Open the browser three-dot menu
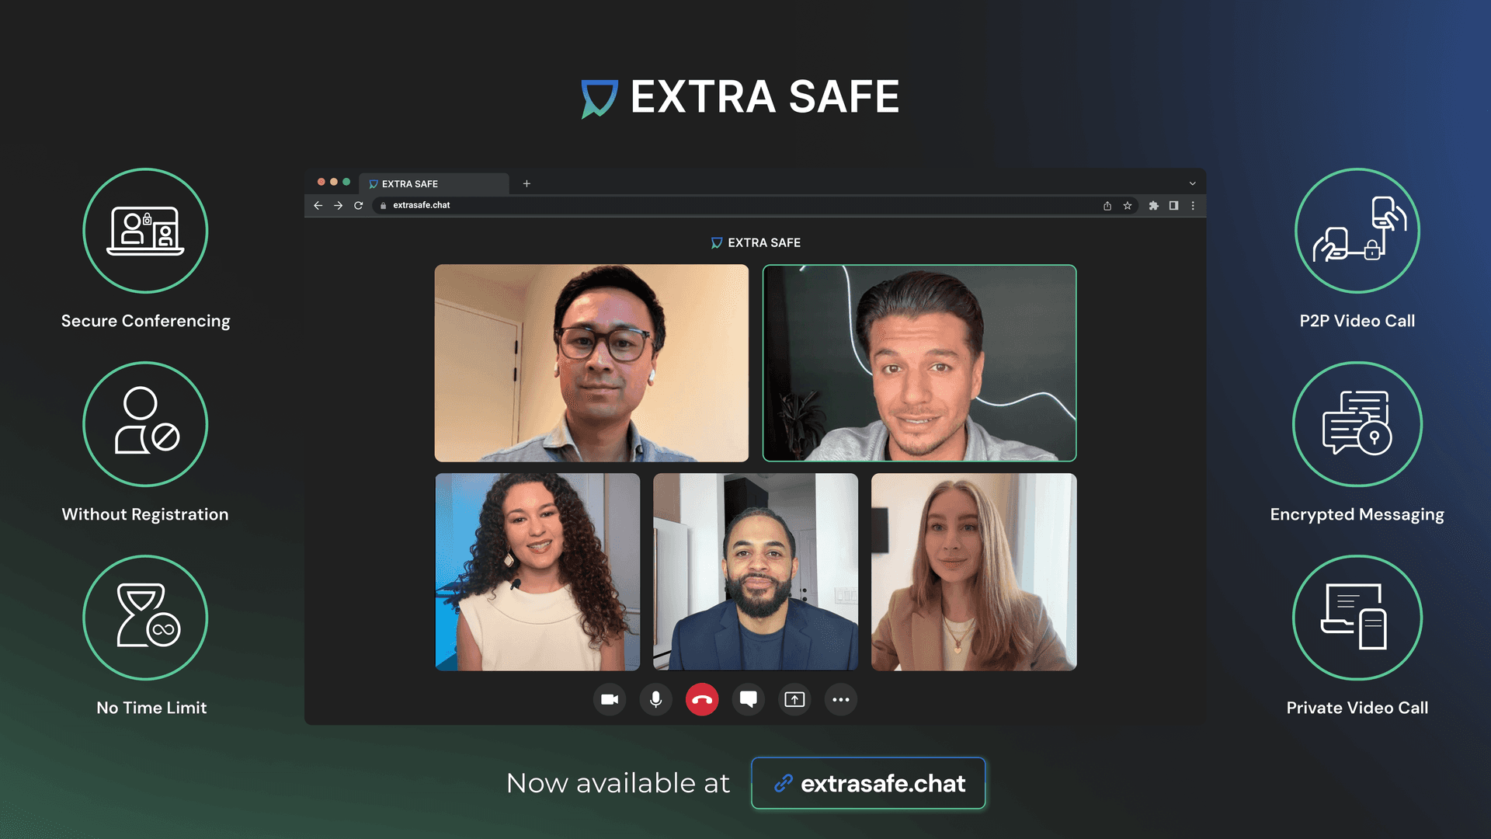The width and height of the screenshot is (1491, 839). click(x=1194, y=205)
